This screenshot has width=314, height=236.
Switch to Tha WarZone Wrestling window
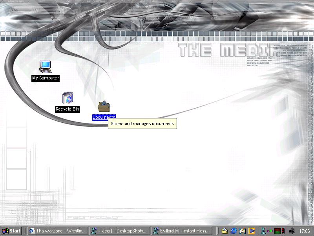(57, 231)
